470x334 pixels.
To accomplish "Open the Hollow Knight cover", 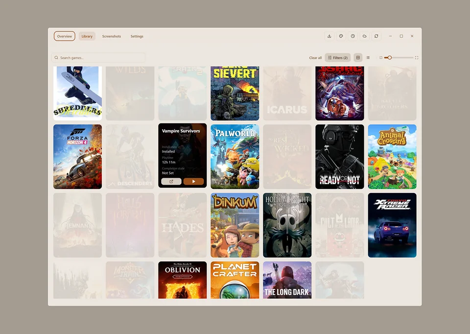I will 287,225.
